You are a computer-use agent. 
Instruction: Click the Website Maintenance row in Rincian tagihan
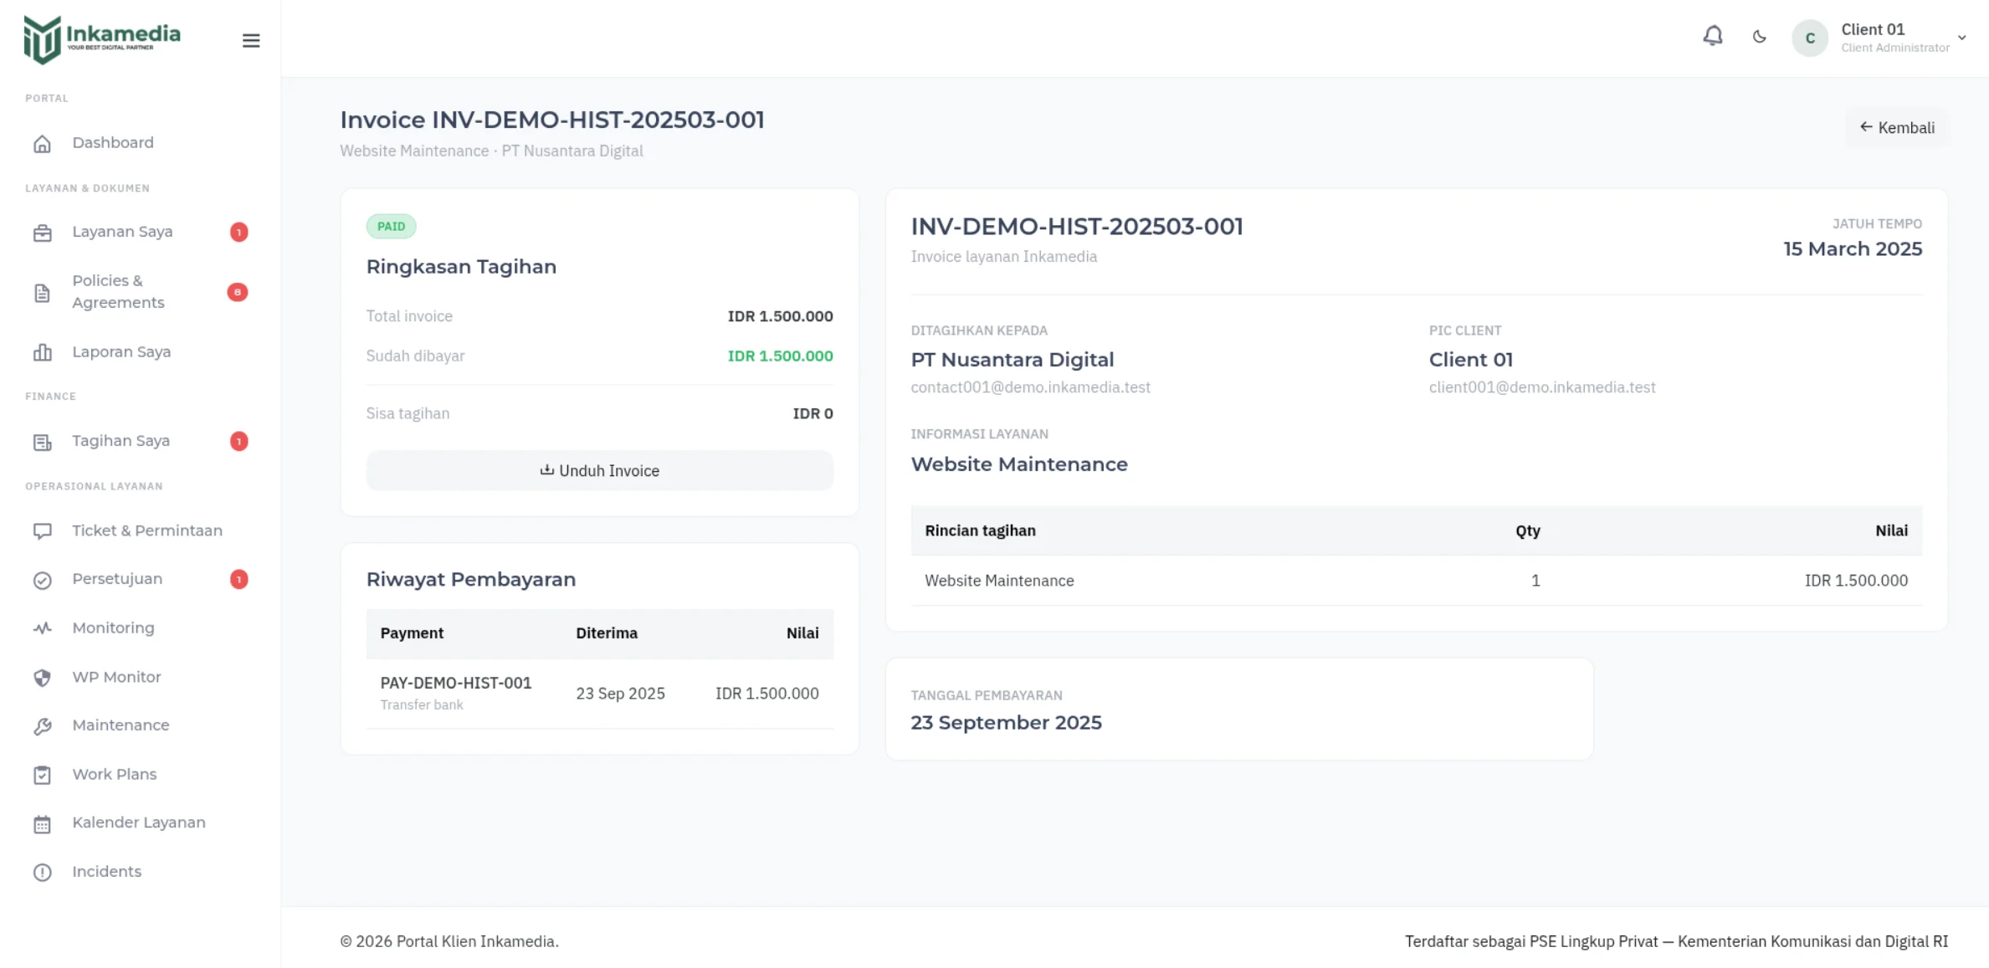click(x=1416, y=581)
